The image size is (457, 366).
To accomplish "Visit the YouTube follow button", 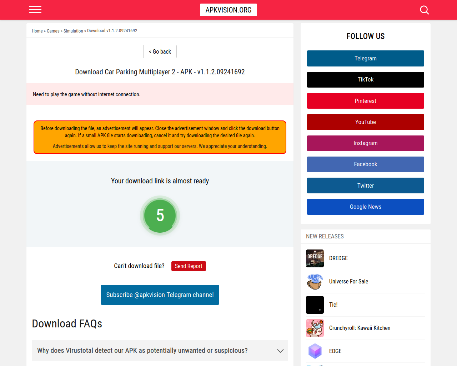I will [366, 122].
